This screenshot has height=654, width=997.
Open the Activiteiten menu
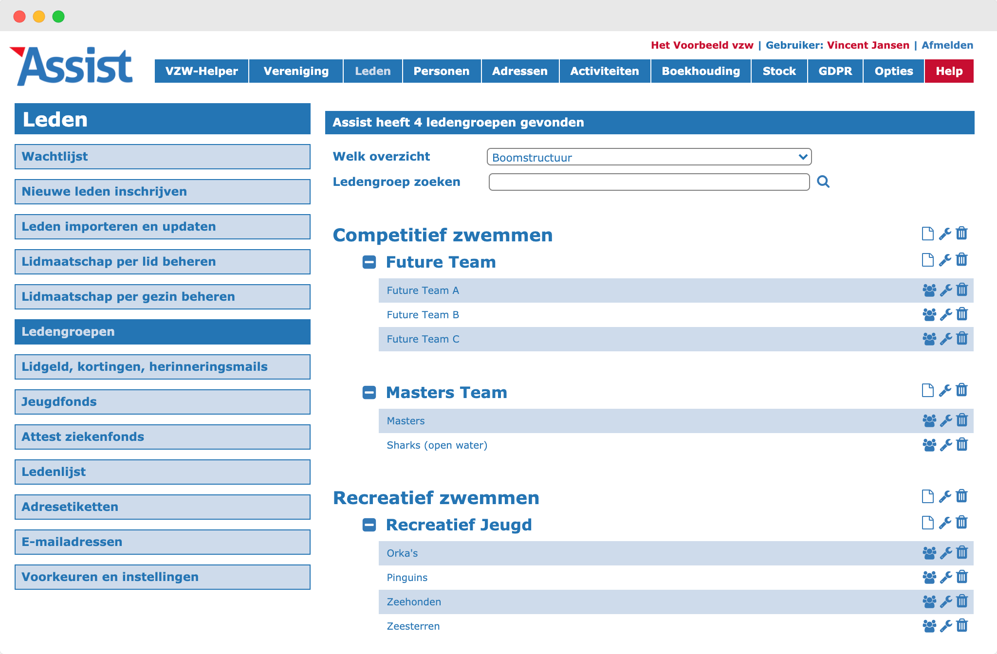pos(605,71)
